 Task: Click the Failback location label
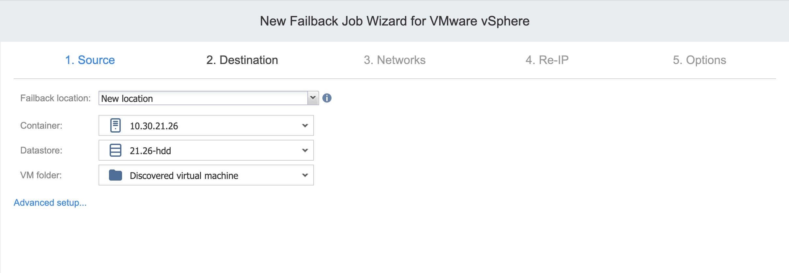[55, 98]
